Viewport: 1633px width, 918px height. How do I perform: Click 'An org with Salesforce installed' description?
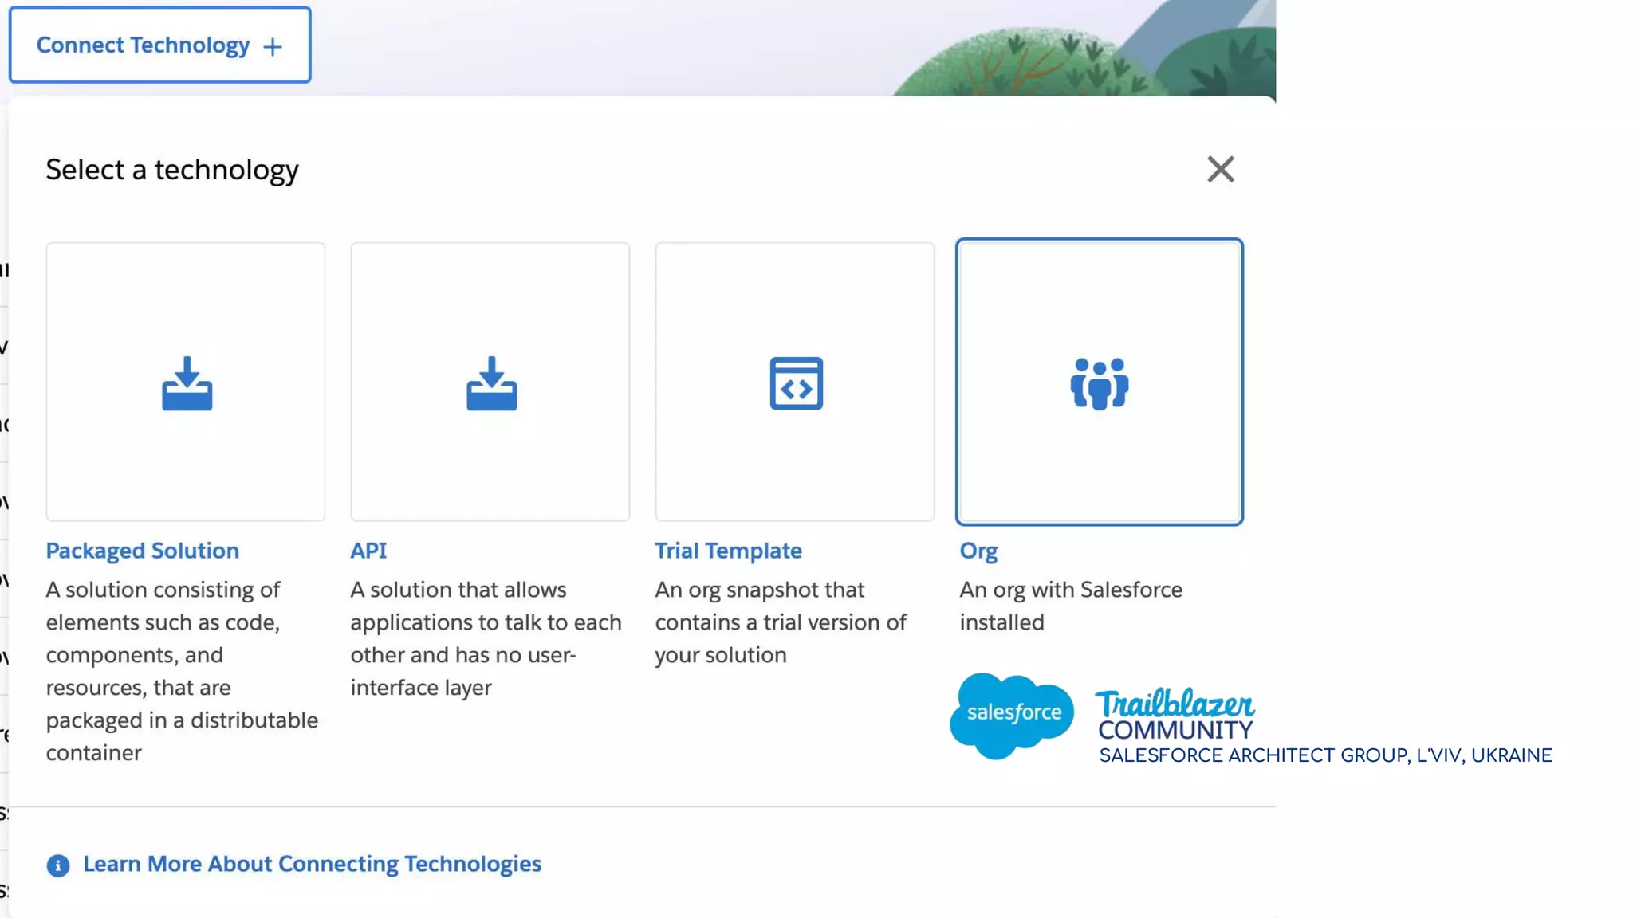(x=1071, y=606)
